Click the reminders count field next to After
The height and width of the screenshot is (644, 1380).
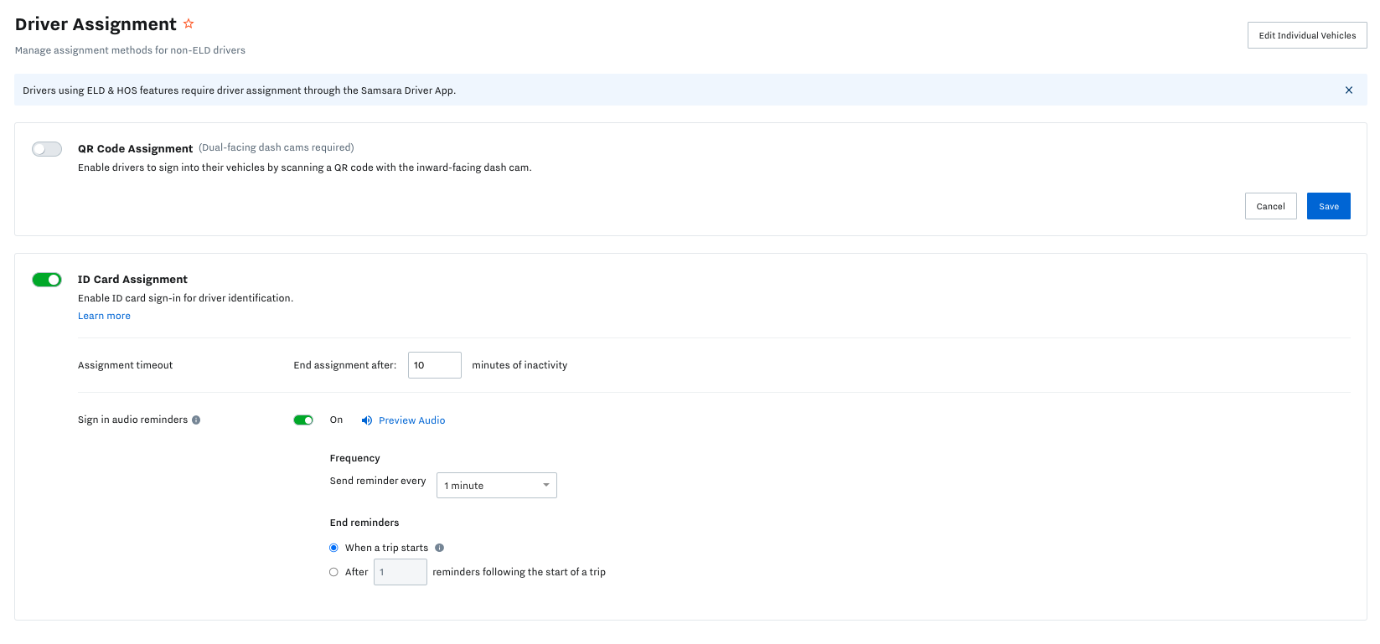400,572
